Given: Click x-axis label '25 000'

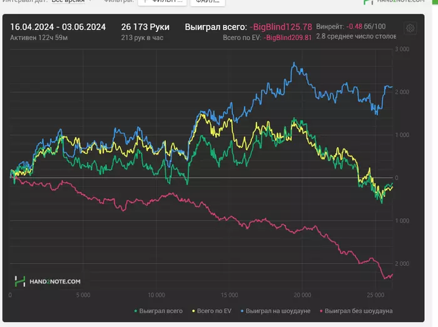Looking at the screenshot, I should point(375,295).
